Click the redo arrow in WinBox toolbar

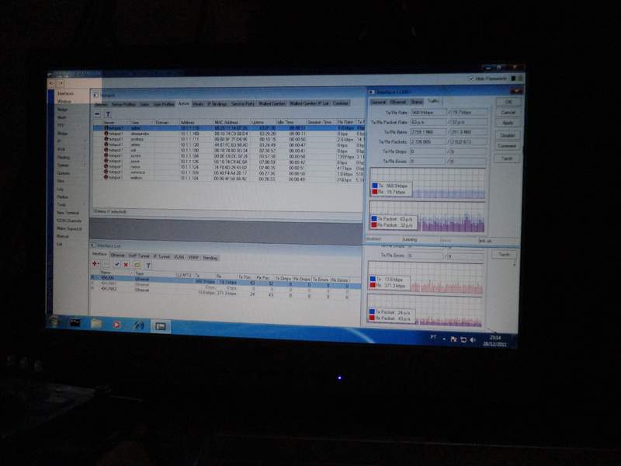(61, 83)
